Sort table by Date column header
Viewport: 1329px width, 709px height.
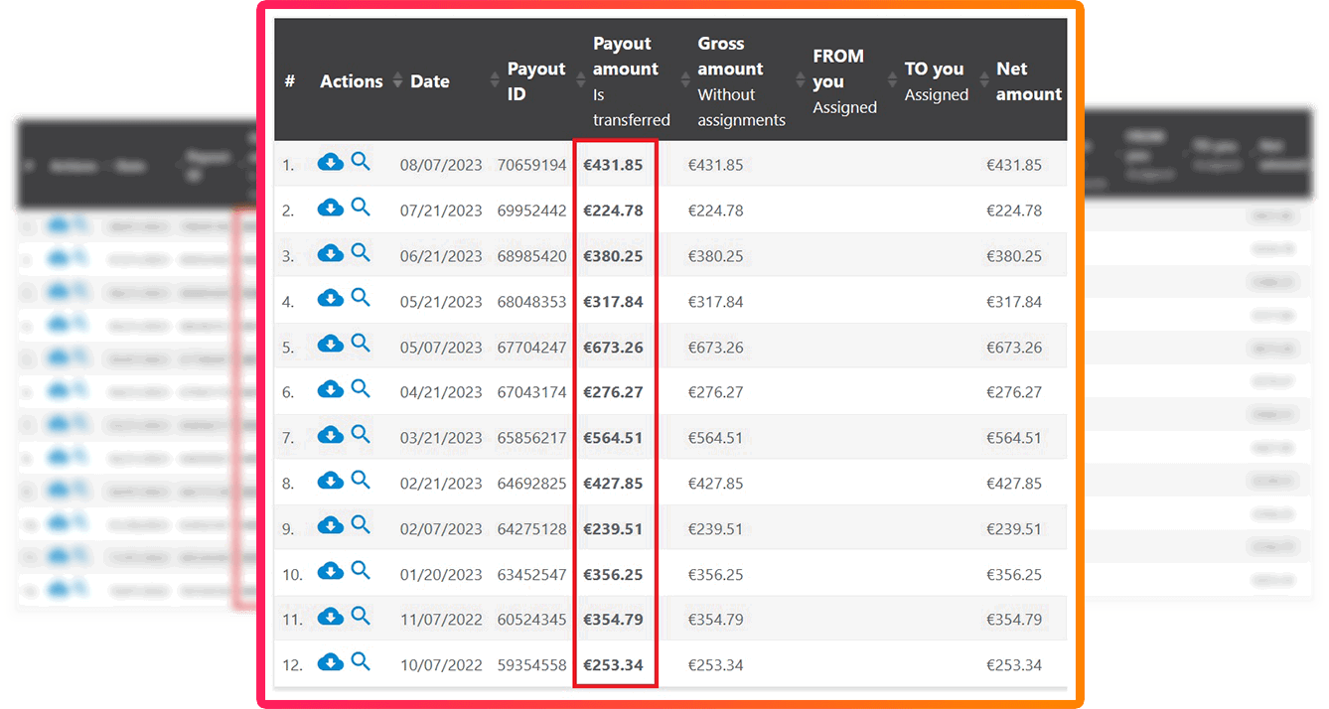(x=430, y=81)
